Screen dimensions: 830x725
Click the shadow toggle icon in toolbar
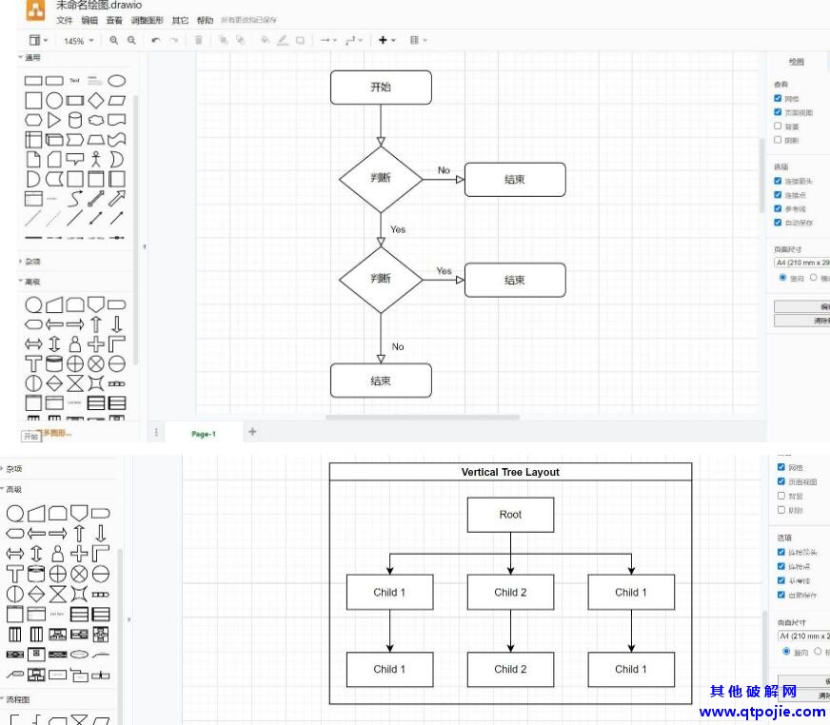coord(300,40)
